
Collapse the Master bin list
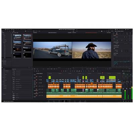click(x=2, y=33)
